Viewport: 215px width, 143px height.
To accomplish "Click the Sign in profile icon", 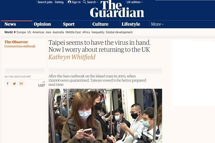I will point(70,2).
